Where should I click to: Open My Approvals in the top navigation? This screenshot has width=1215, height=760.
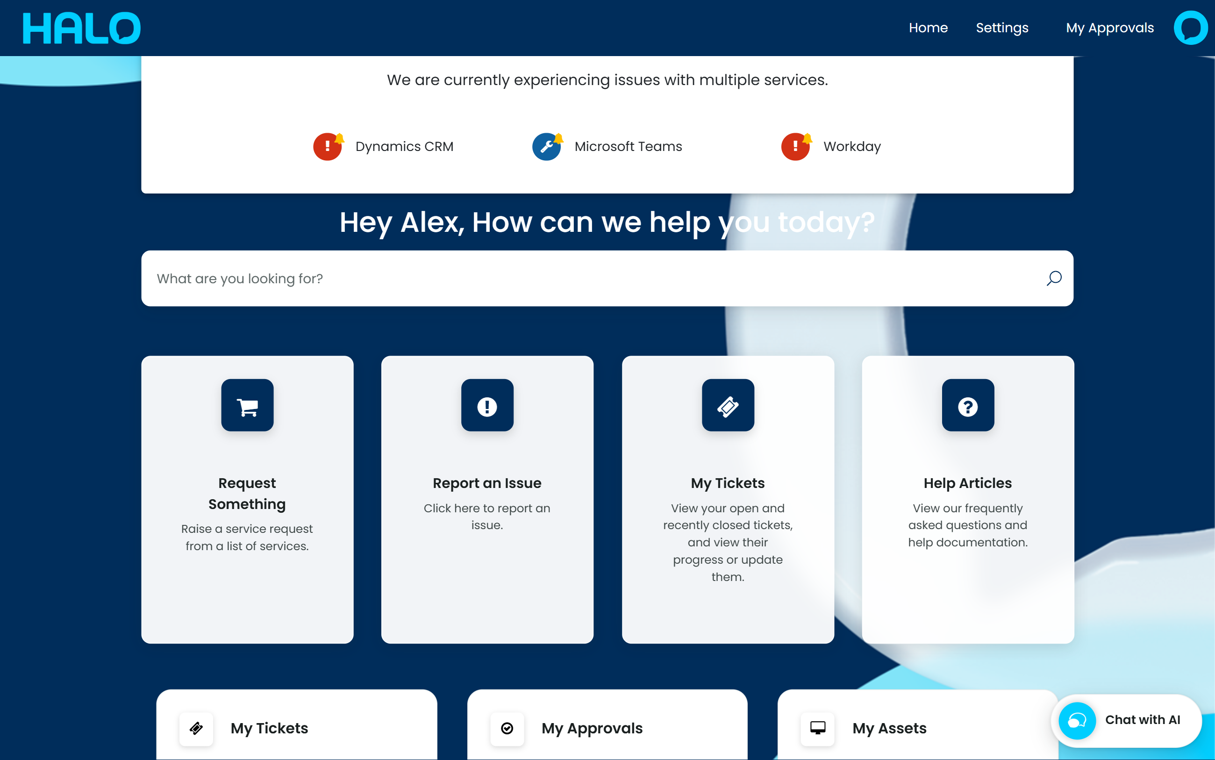[x=1109, y=28]
